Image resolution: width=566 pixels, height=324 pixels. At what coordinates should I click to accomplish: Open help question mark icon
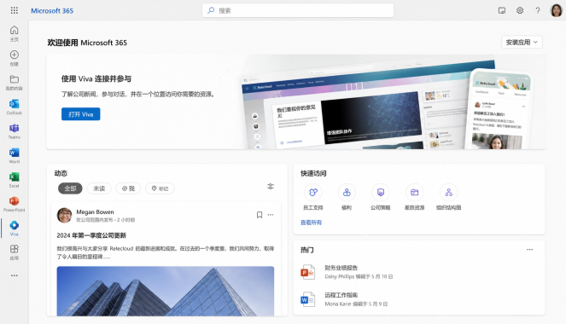tap(538, 10)
